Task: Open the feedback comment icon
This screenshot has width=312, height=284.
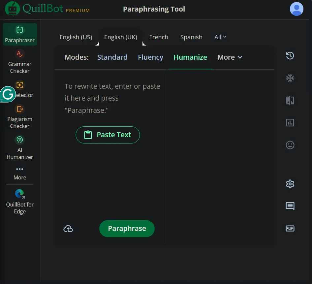Action: (290, 206)
